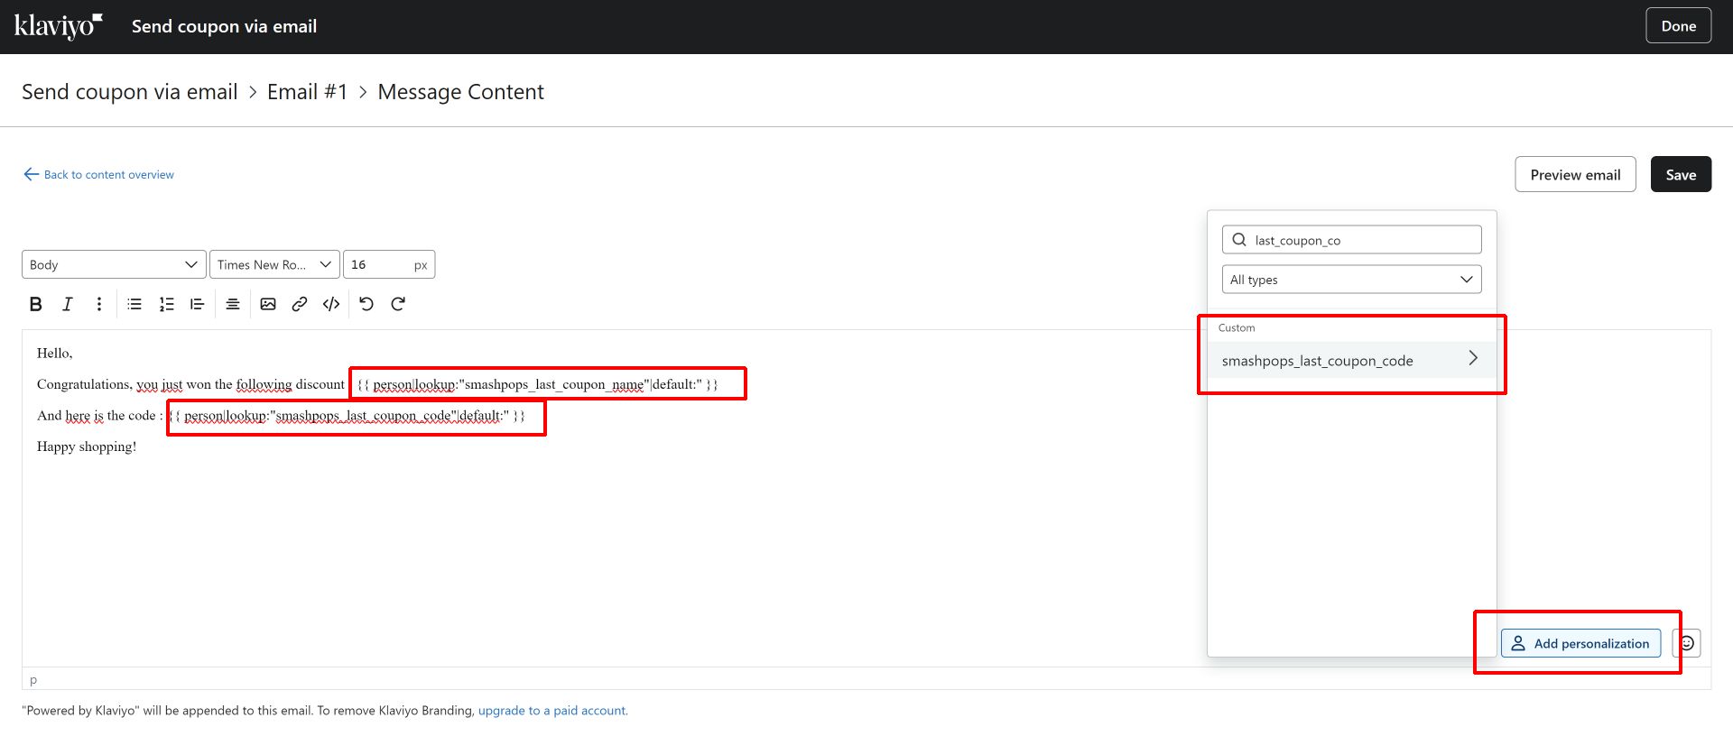Open the text alignment icon
The width and height of the screenshot is (1733, 736).
point(233,304)
